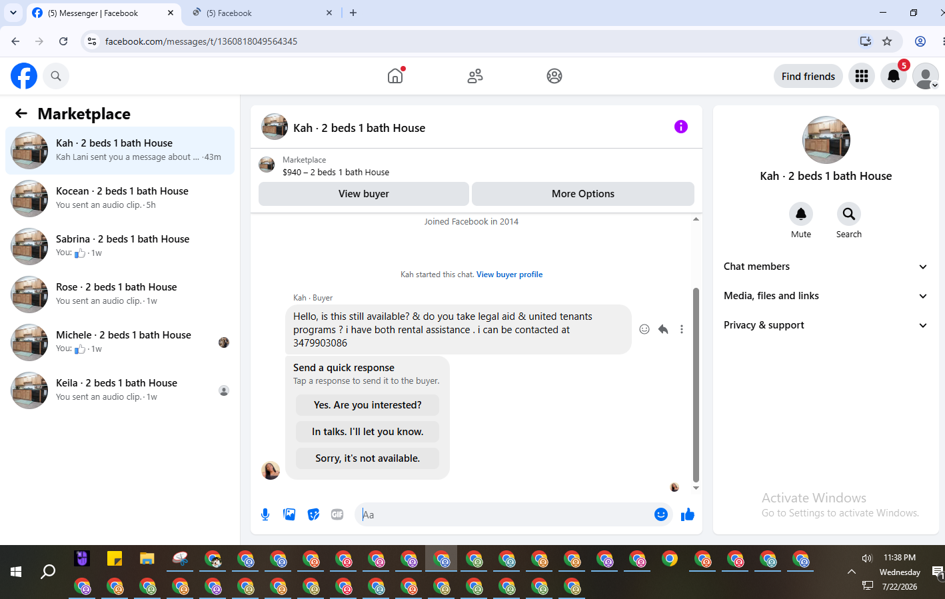Mute the conversation with the bell icon
945x599 pixels.
801,214
